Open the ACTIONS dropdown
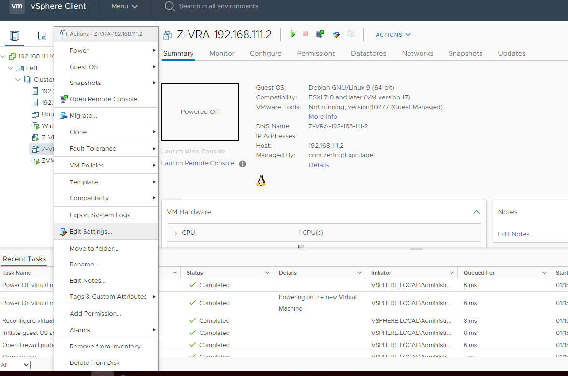This screenshot has width=568, height=376. (x=393, y=35)
